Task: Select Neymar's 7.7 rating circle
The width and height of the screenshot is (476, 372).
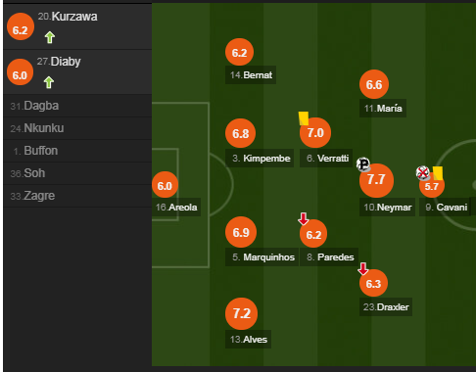Action: (376, 180)
